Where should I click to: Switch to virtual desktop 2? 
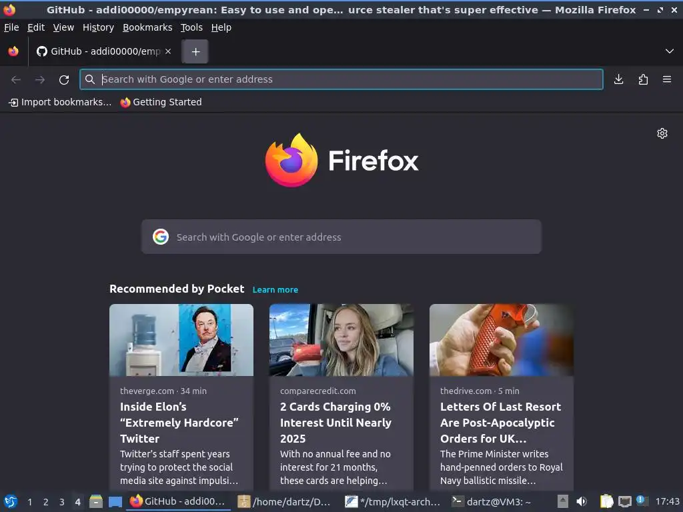tap(46, 502)
